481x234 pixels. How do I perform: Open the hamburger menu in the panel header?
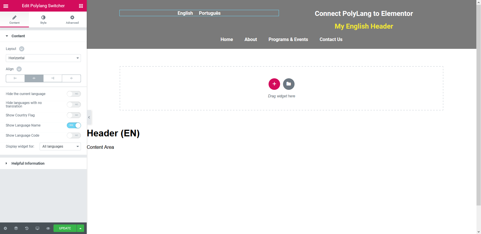[6, 6]
